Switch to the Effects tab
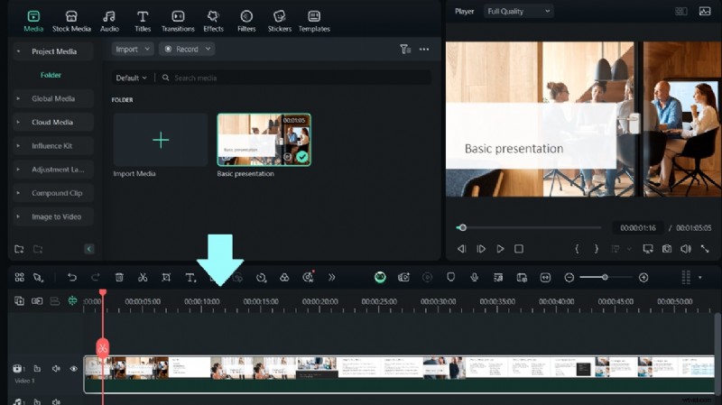This screenshot has height=405, width=722. [x=213, y=22]
